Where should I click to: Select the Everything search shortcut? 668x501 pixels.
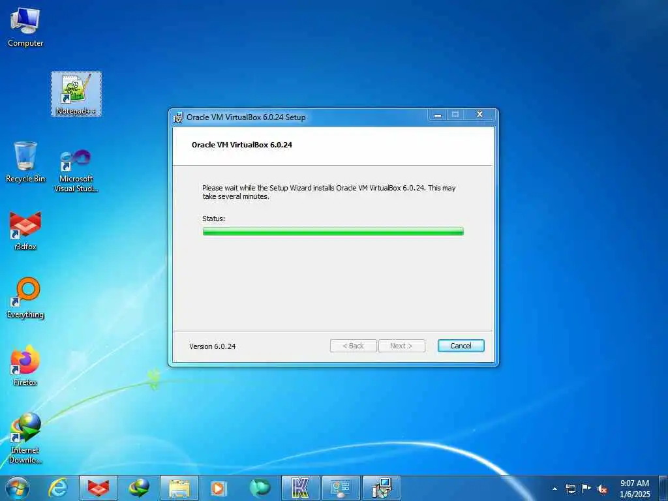coord(25,298)
